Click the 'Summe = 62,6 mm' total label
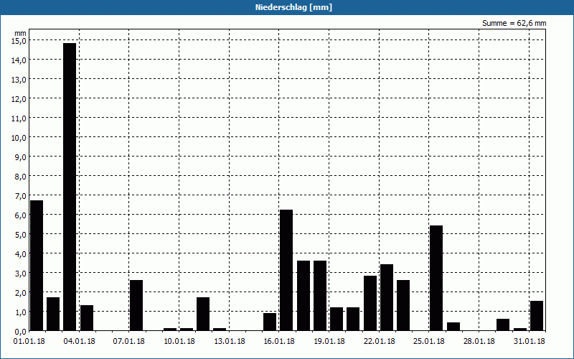 tap(514, 23)
